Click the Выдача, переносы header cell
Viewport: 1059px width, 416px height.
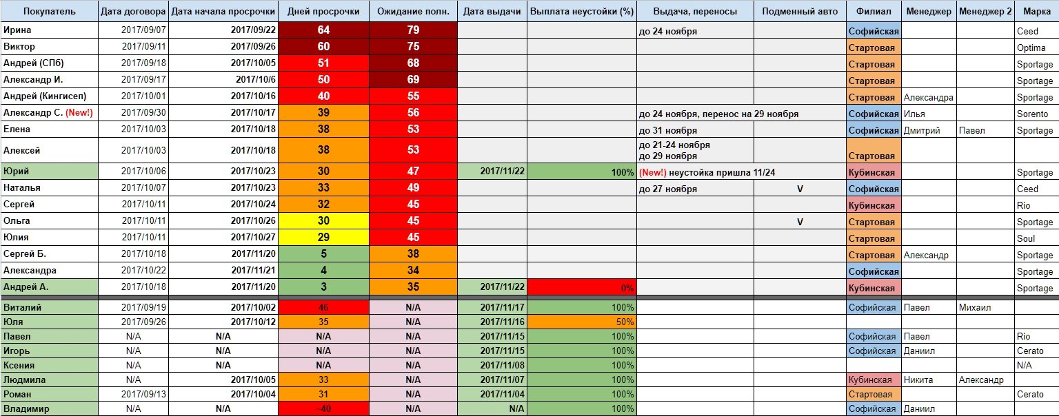pyautogui.click(x=694, y=12)
